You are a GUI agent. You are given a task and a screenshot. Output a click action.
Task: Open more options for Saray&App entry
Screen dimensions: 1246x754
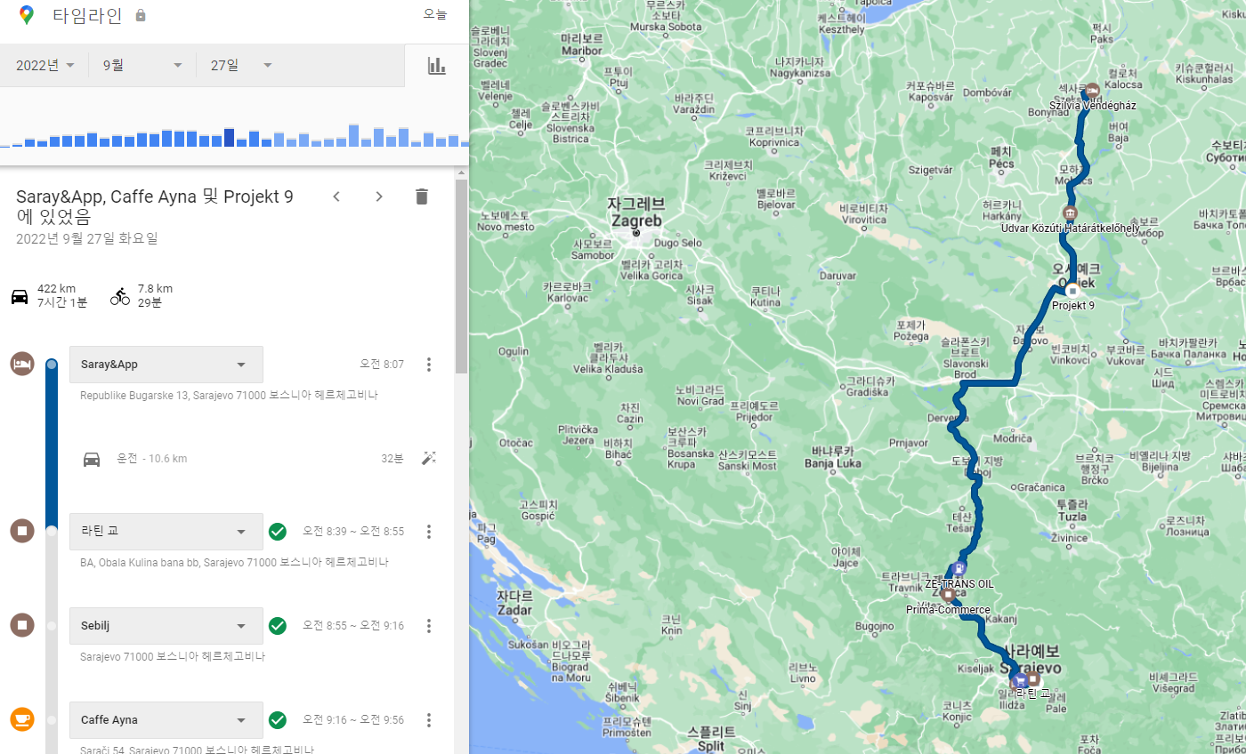(x=429, y=365)
